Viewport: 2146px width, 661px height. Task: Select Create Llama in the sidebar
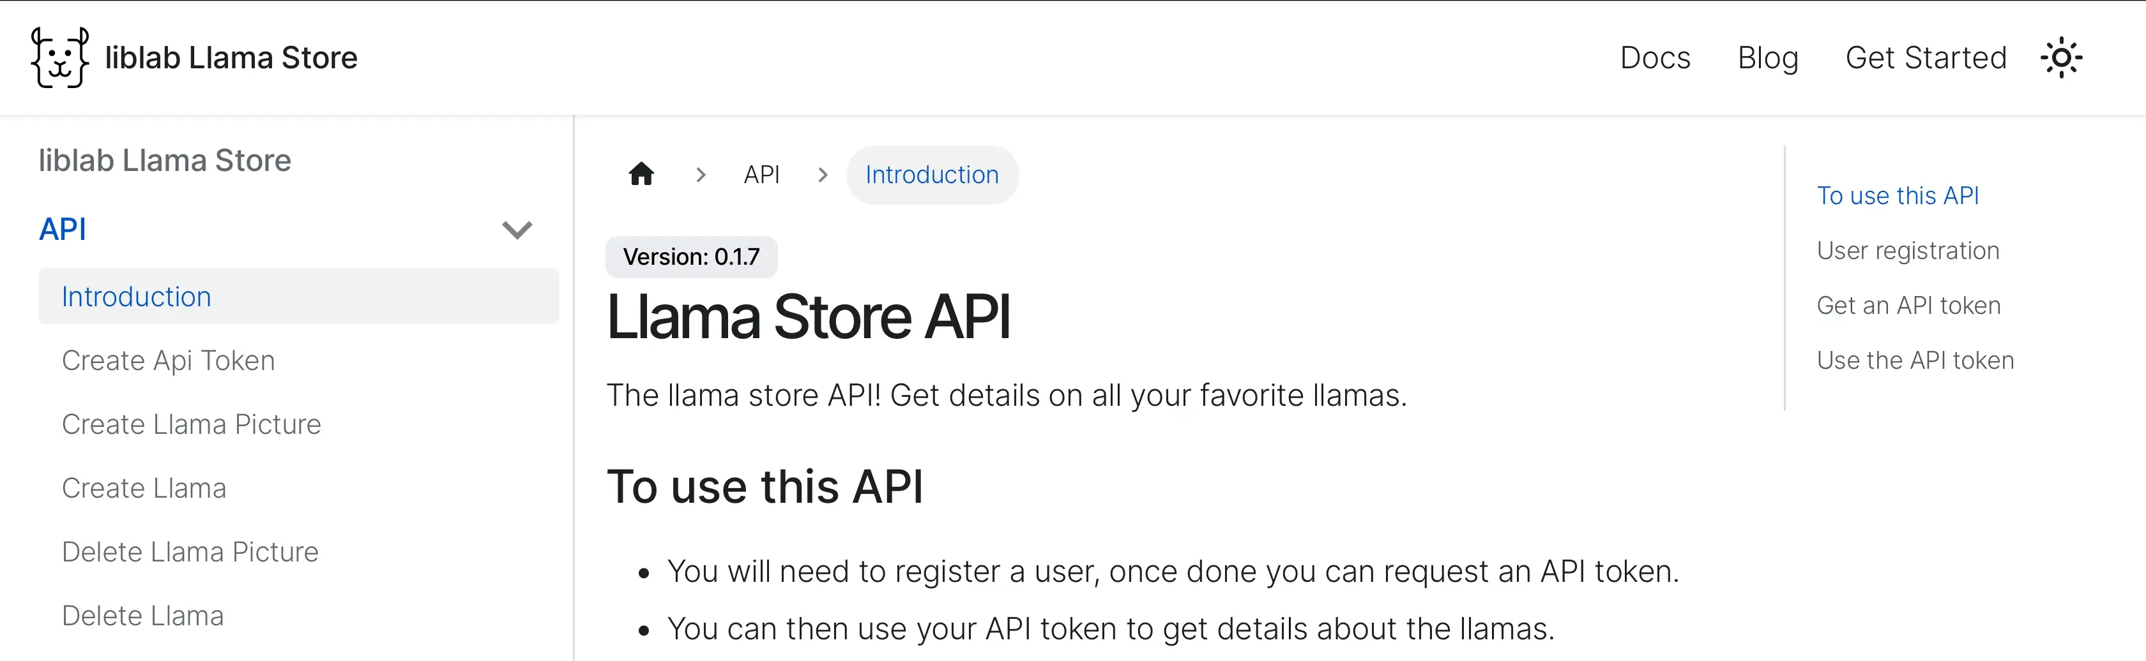click(x=143, y=488)
